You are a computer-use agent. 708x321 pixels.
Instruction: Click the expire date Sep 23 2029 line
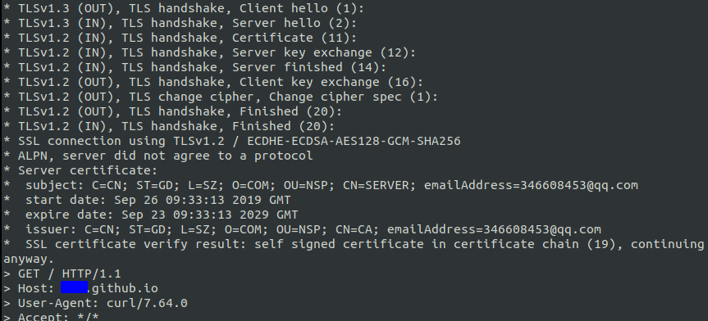pyautogui.click(x=150, y=215)
